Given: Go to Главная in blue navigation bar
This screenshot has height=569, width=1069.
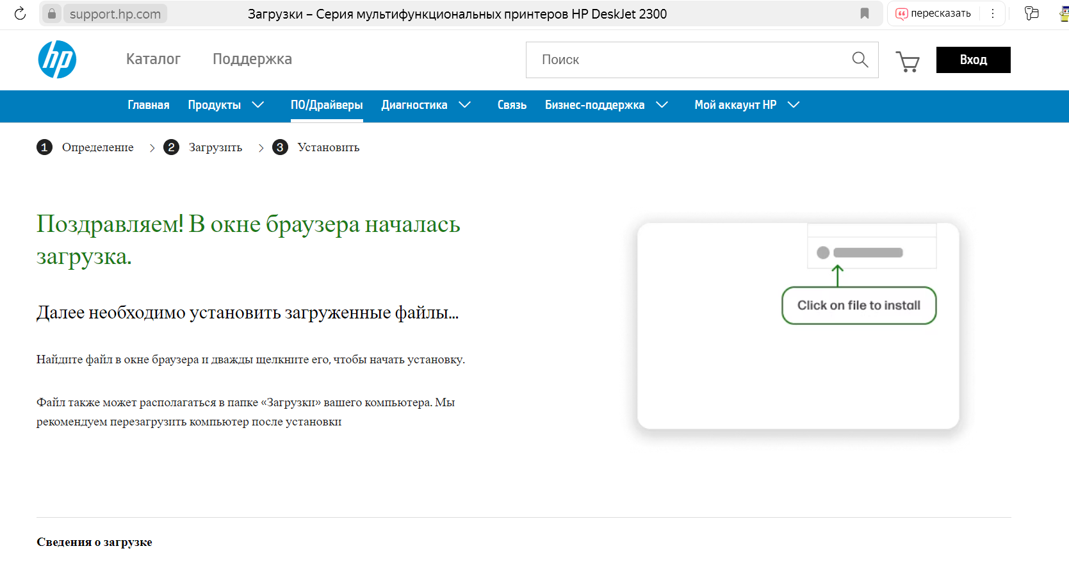Looking at the screenshot, I should pyautogui.click(x=149, y=105).
